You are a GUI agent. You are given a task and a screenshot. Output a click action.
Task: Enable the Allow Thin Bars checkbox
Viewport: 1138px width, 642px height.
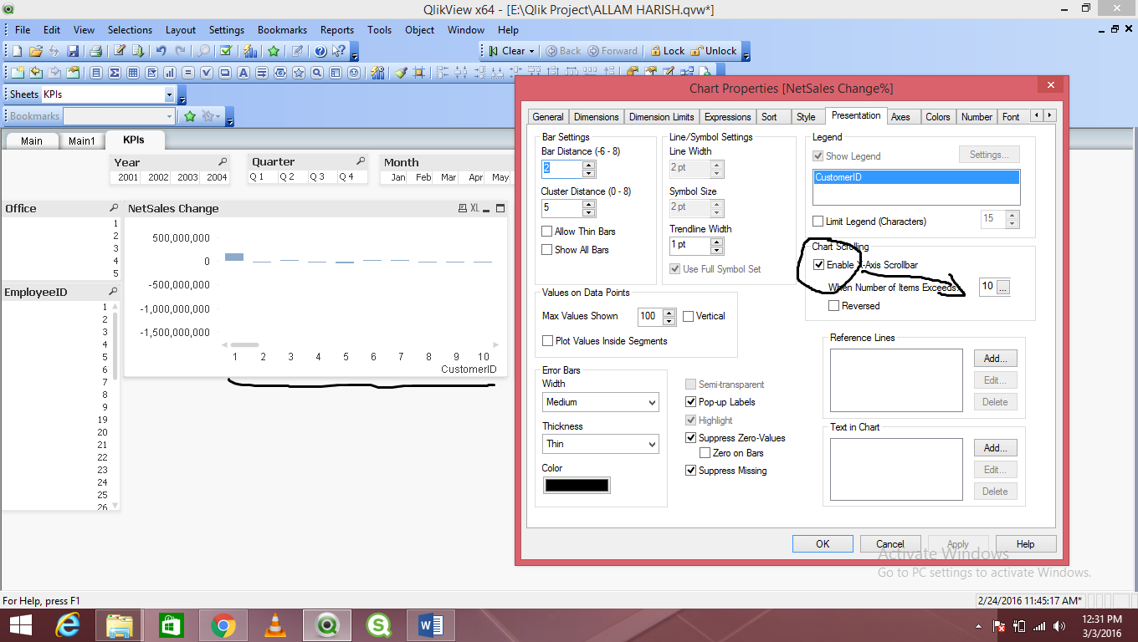pos(547,232)
